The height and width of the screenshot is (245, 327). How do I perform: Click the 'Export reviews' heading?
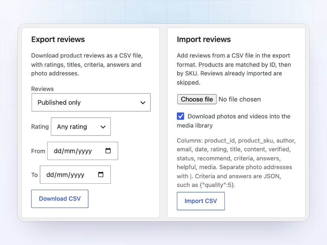[58, 39]
